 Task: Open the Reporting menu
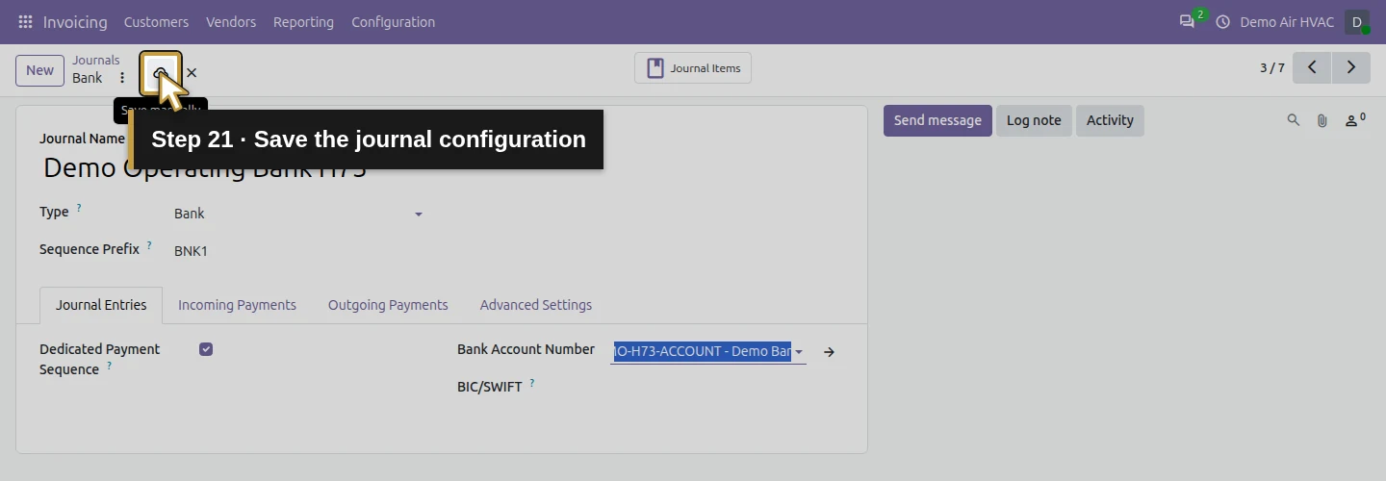tap(303, 21)
